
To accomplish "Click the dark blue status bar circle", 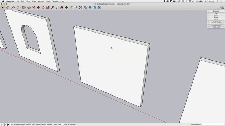I will coord(8,125).
